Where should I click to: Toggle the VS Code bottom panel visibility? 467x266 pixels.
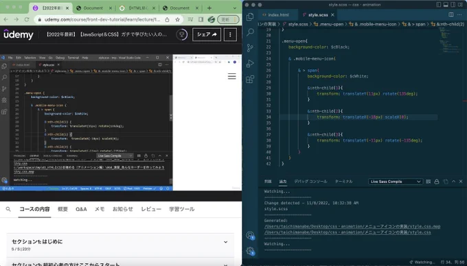(446, 5)
